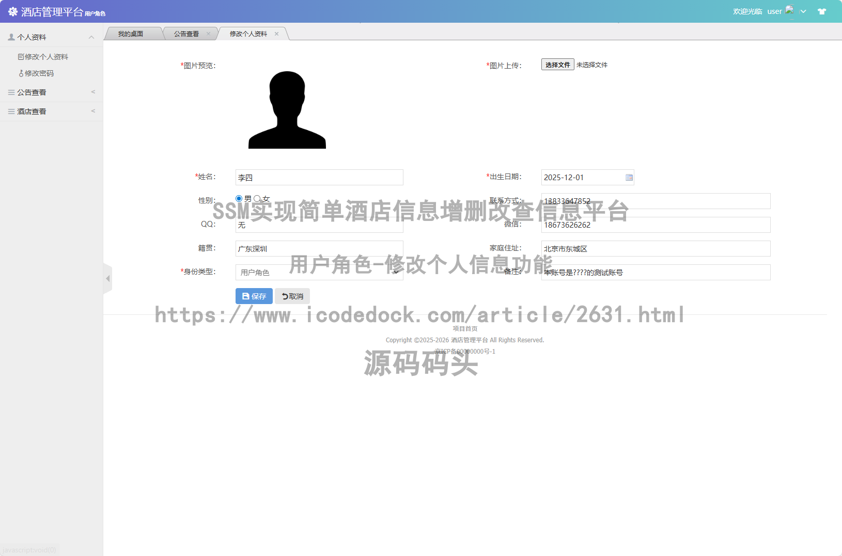This screenshot has height=556, width=842.
Task: Click the 保存 save button
Action: 254,296
